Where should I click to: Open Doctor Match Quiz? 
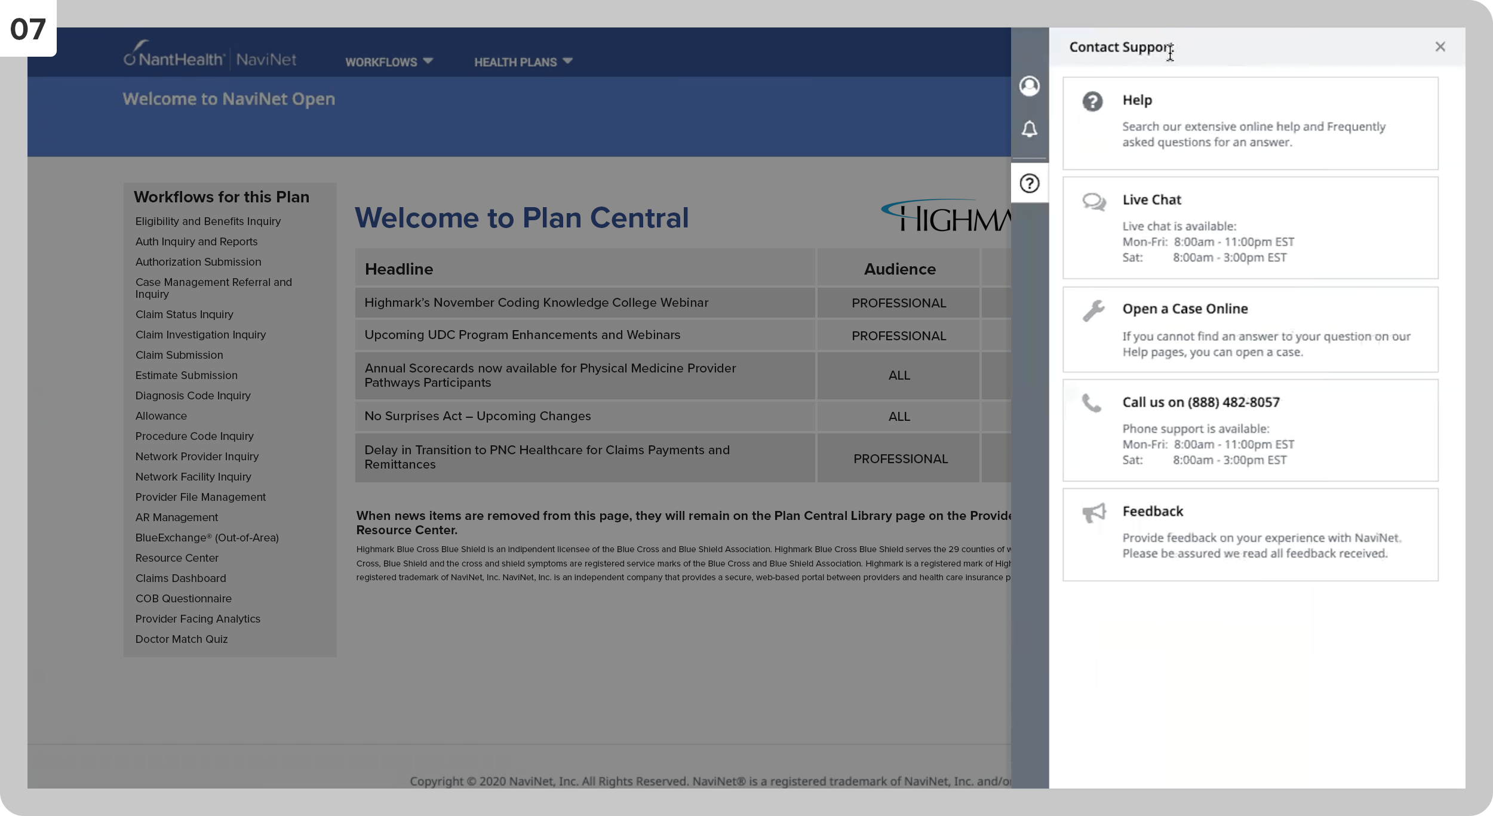(x=182, y=639)
